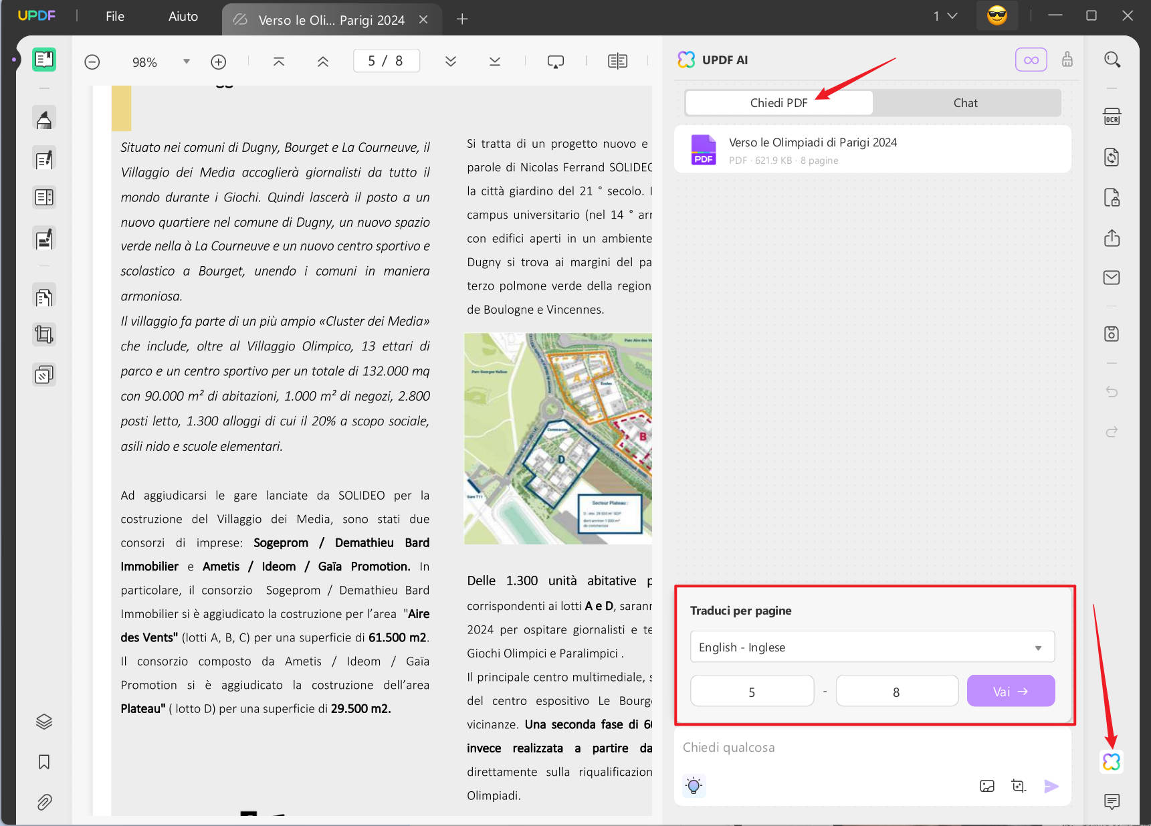Click the Vai translate button
This screenshot has height=826, width=1151.
(x=1011, y=691)
